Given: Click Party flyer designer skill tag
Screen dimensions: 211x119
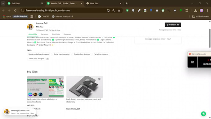Looking at the screenshot, I should pos(101,54).
